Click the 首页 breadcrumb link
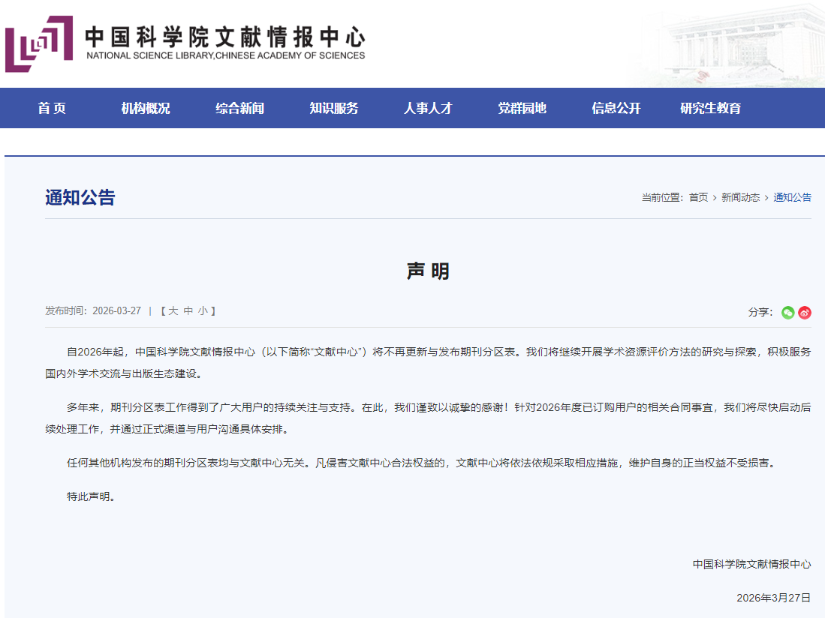Screen dimensions: 825x618 point(698,197)
